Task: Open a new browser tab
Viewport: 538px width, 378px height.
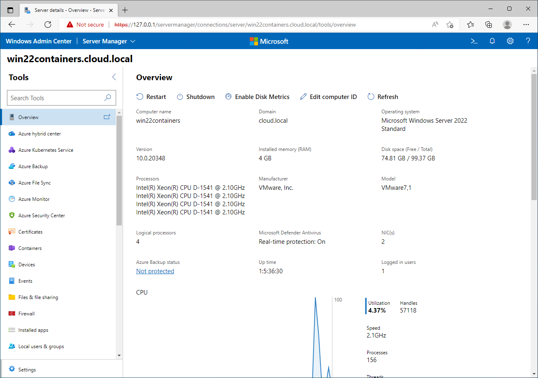Action: pyautogui.click(x=125, y=10)
